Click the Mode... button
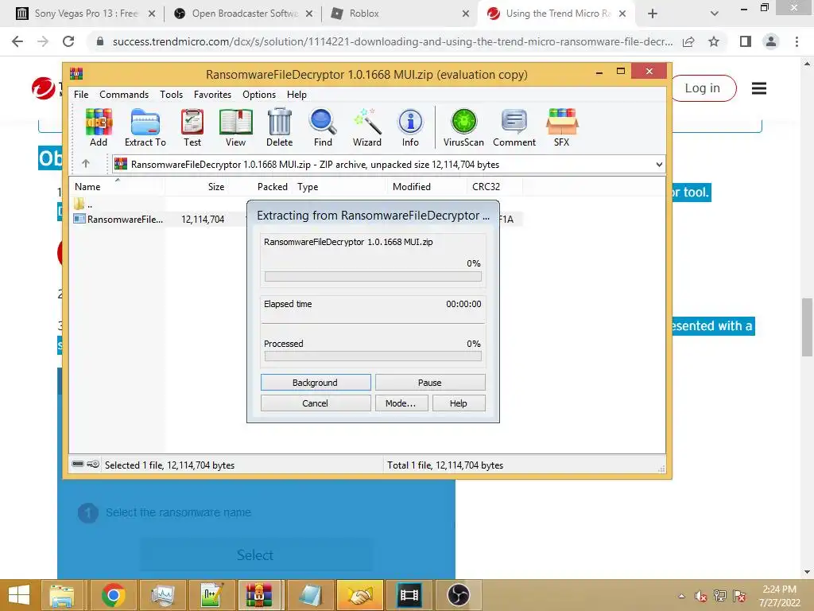 pos(401,403)
